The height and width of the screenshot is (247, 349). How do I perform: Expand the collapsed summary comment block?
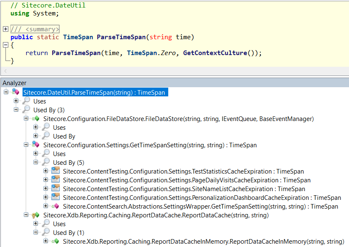pos(5,29)
